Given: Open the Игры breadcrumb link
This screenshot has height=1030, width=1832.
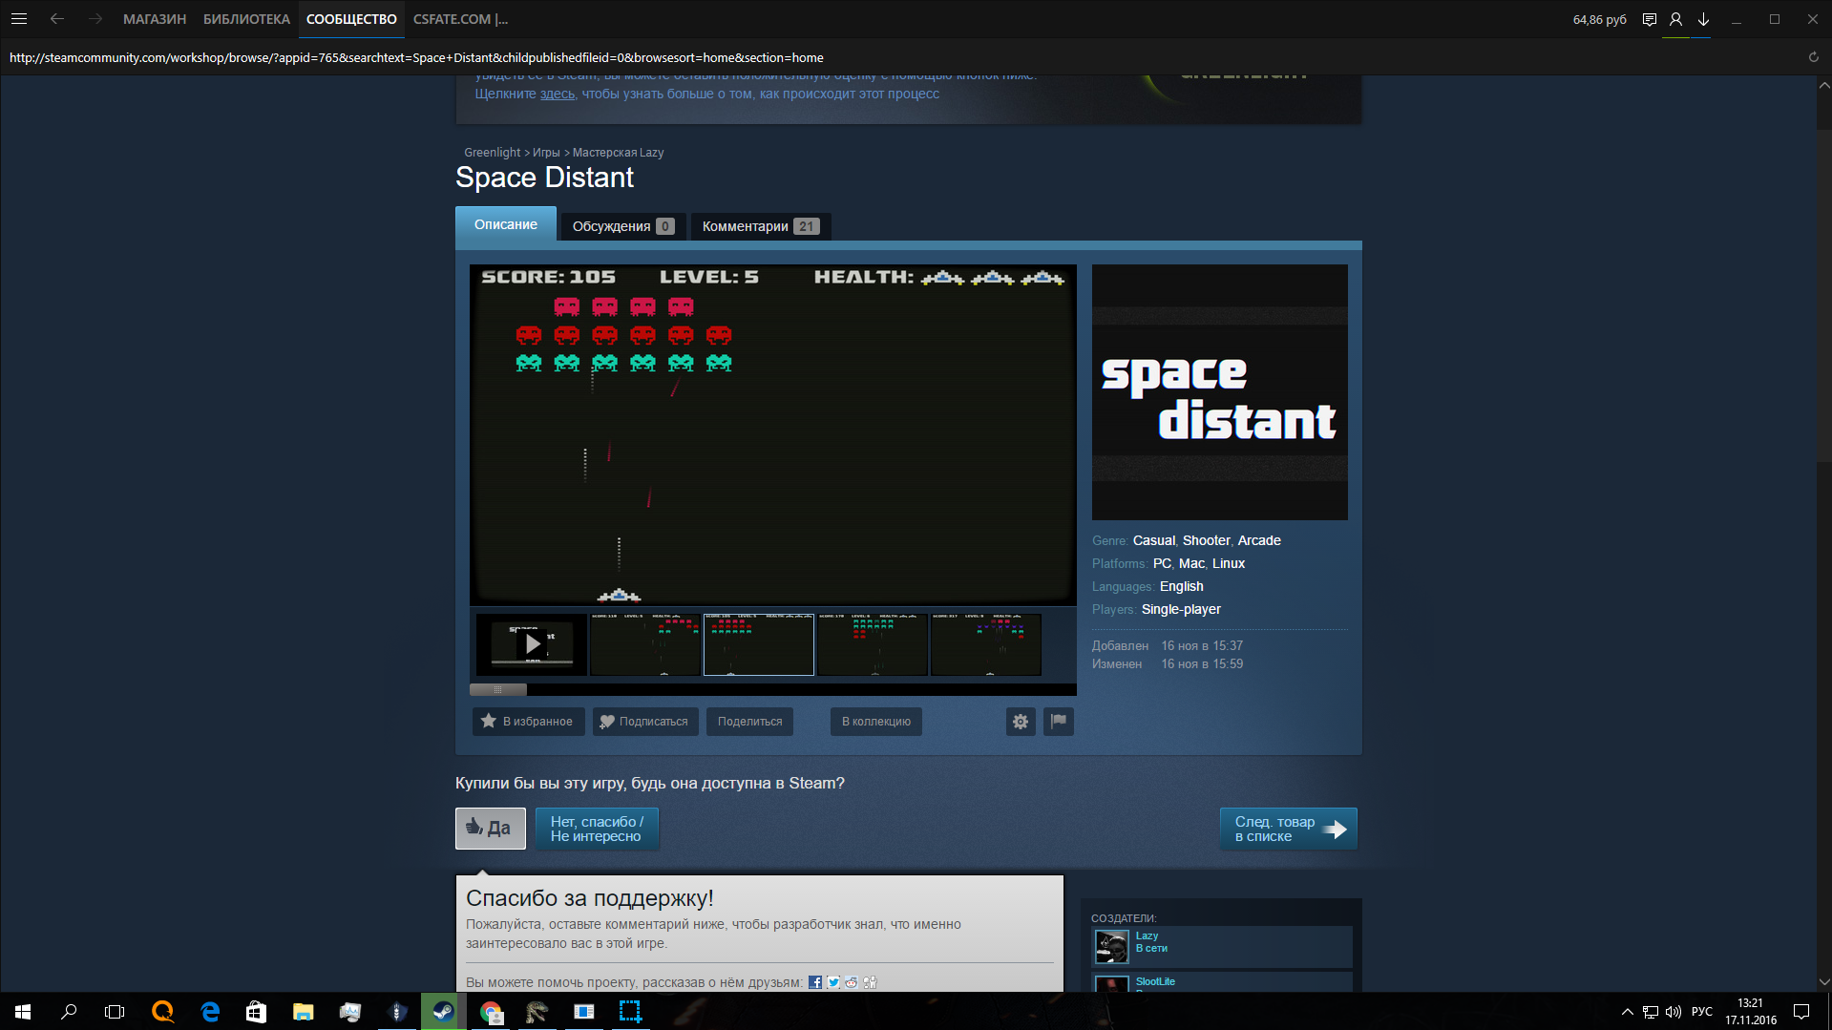Looking at the screenshot, I should pos(546,153).
